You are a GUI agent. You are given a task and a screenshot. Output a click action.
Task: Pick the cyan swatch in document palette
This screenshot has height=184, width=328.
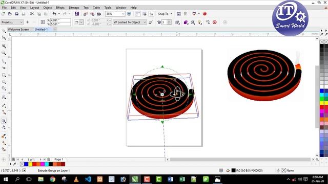coord(47,164)
